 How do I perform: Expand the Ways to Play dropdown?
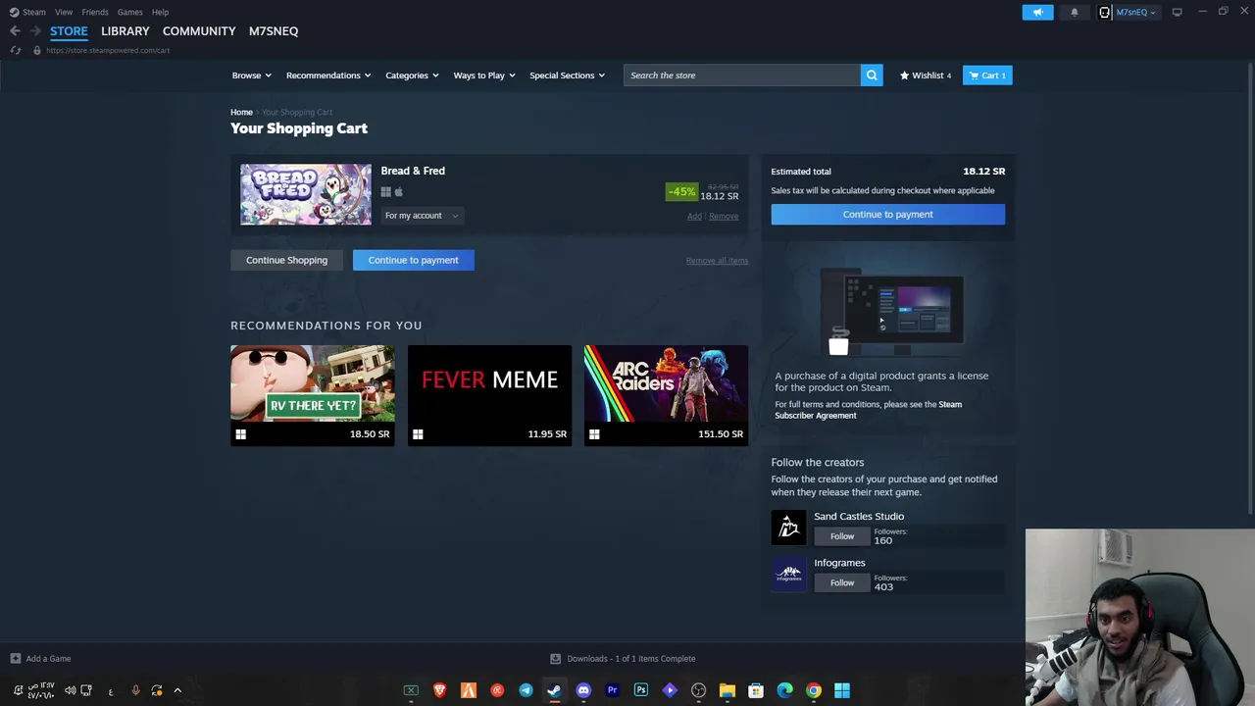[x=484, y=76]
